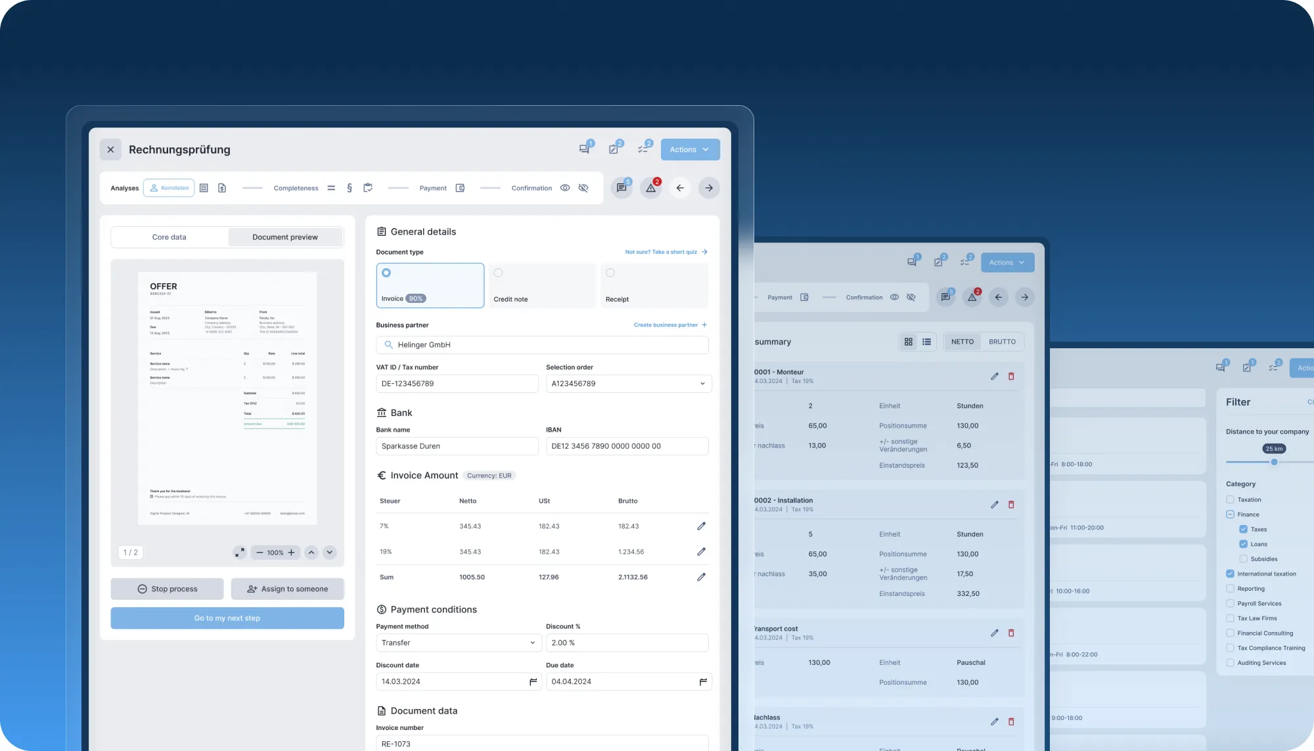Edit the 19% tax row
The width and height of the screenshot is (1314, 751).
click(x=701, y=552)
